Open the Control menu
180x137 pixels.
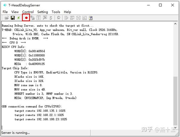[x=28, y=12]
